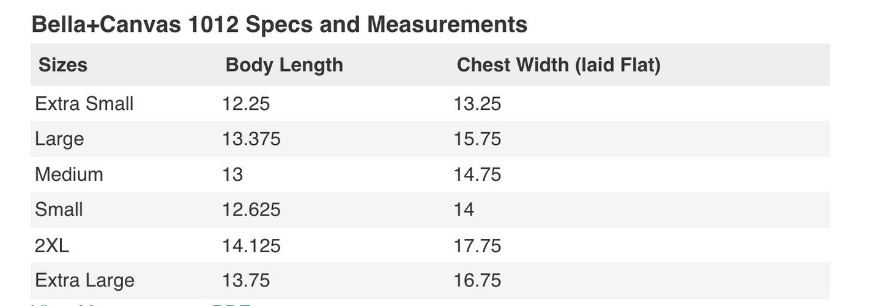Click the 15.75 chest width value

pos(477,139)
